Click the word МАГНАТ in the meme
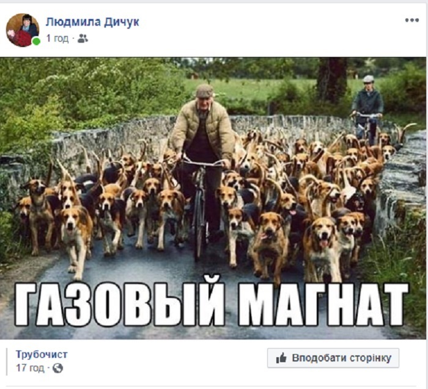The width and height of the screenshot is (428, 389). [x=323, y=305]
